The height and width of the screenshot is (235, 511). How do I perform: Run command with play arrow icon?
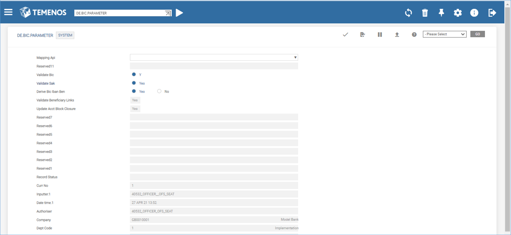point(179,13)
